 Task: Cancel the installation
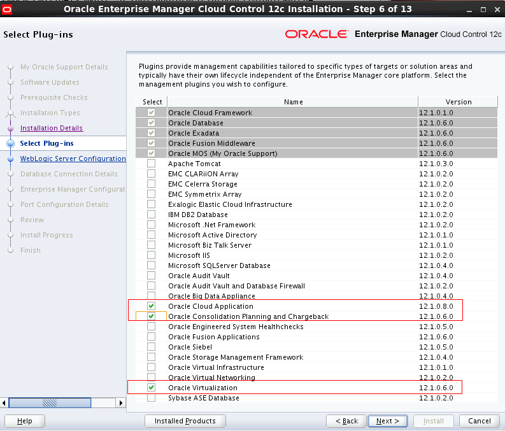click(x=480, y=421)
